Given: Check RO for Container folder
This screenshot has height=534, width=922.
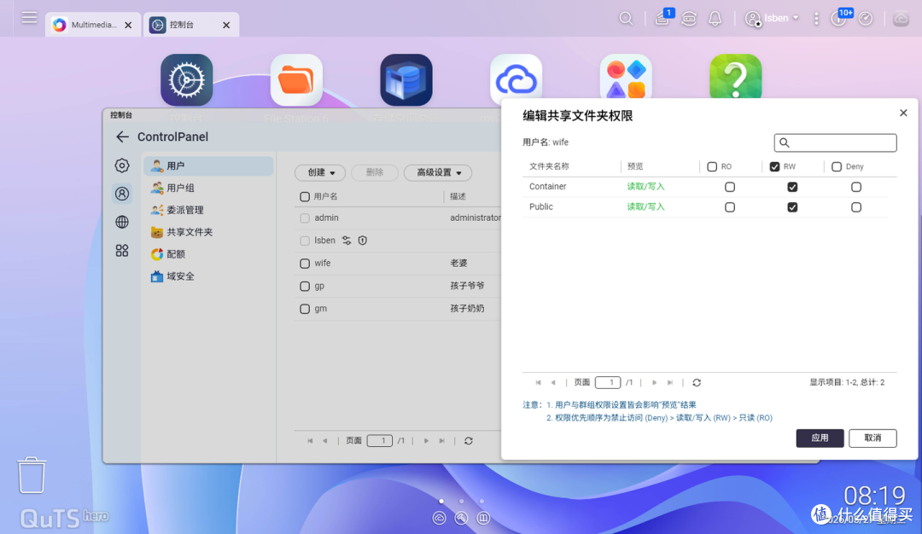Looking at the screenshot, I should tap(730, 187).
